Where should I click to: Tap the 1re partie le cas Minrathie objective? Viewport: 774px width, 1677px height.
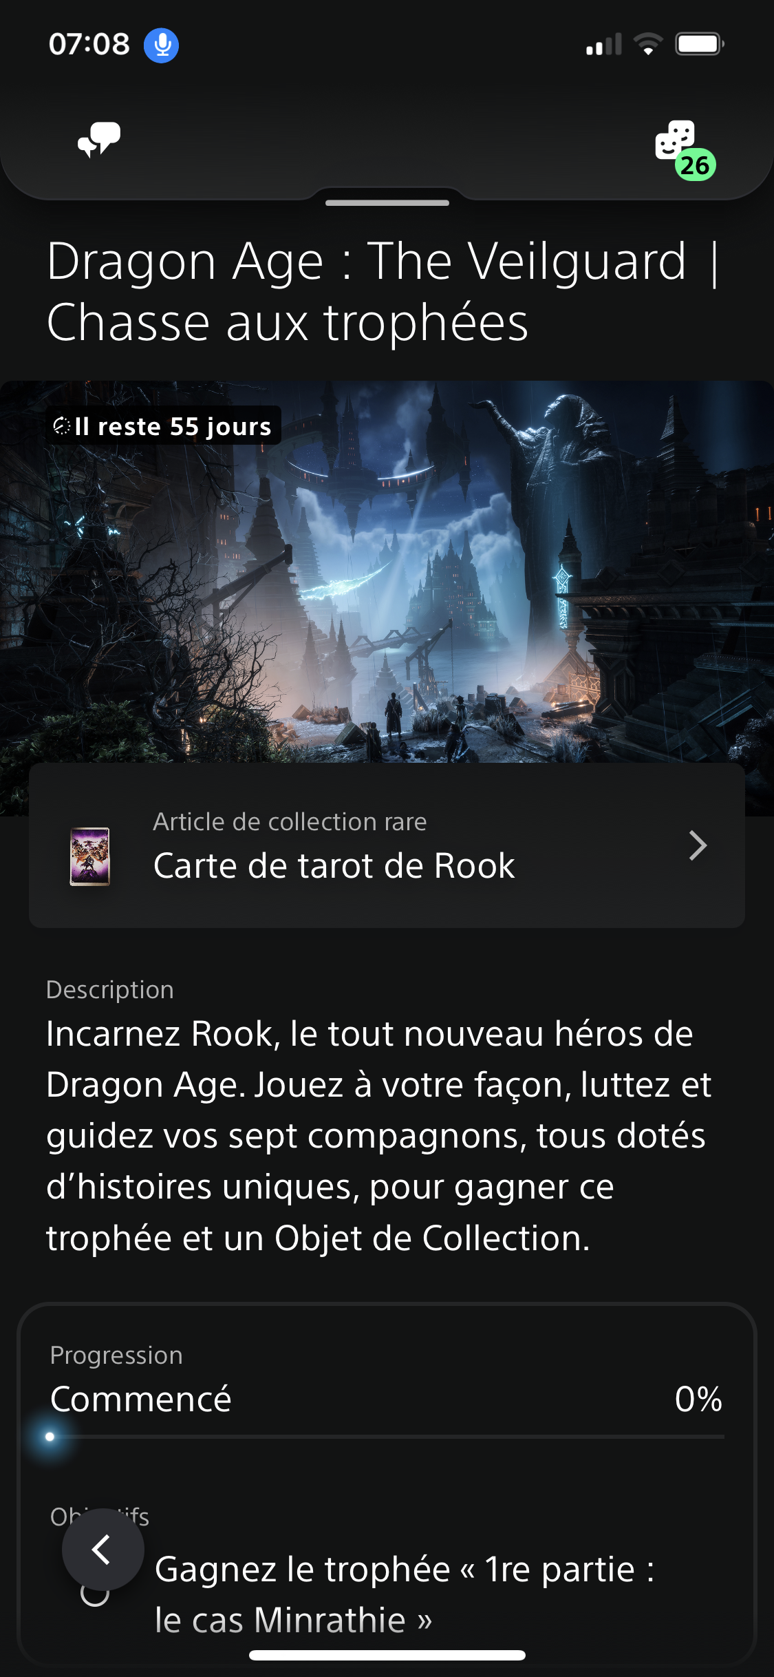click(x=405, y=1594)
